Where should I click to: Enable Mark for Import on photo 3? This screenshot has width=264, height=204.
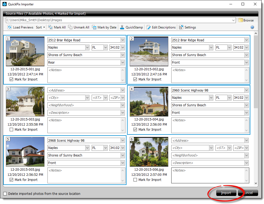(x=11, y=130)
